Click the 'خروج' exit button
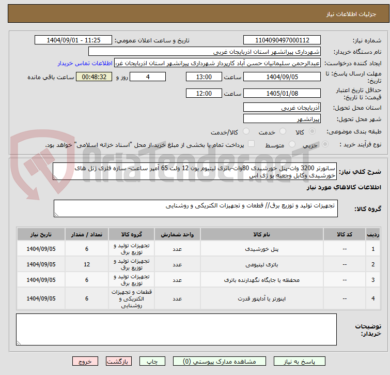390x375 pixels. point(85,362)
